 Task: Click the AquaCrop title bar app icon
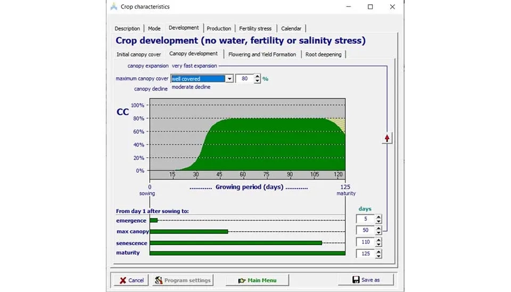pyautogui.click(x=114, y=7)
